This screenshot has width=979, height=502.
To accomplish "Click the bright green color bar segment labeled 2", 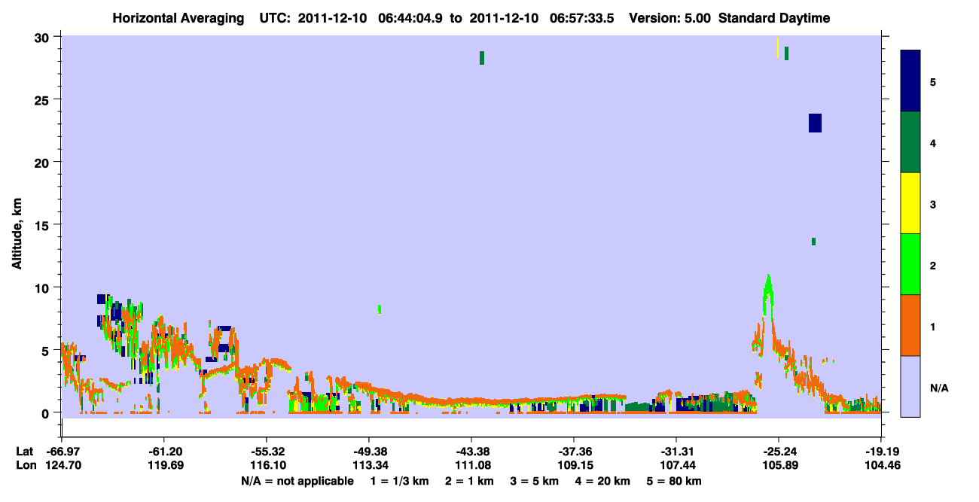I will coord(910,264).
